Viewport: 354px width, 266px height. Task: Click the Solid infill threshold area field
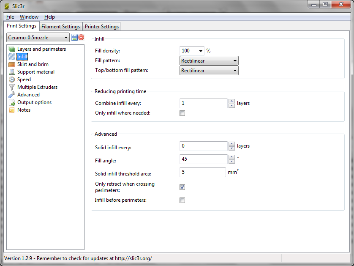tap(203, 172)
